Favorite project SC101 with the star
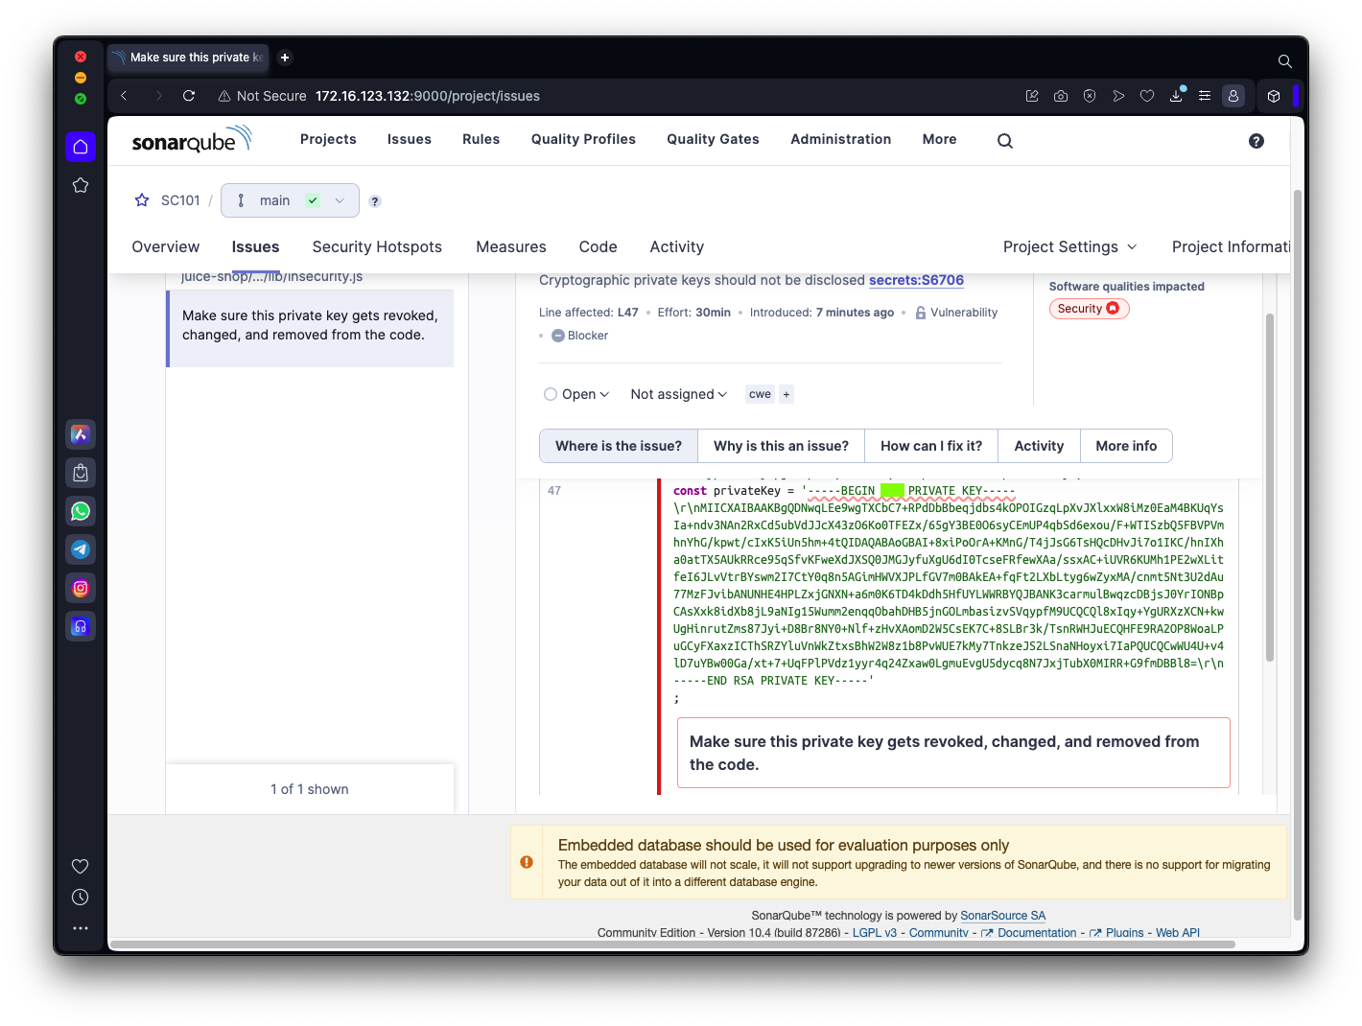Viewport: 1362px width, 1026px height. [142, 200]
